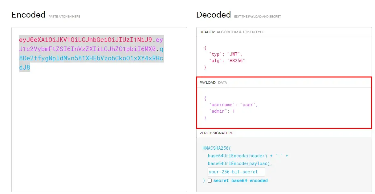Click the Decoded heading
Screen dimensions: 375x194
(x=214, y=14)
